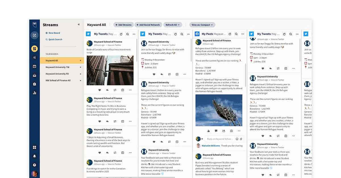This screenshot has height=178, width=341.
Task: Open the My Posts stream options ellipsis menu
Action: click(243, 34)
